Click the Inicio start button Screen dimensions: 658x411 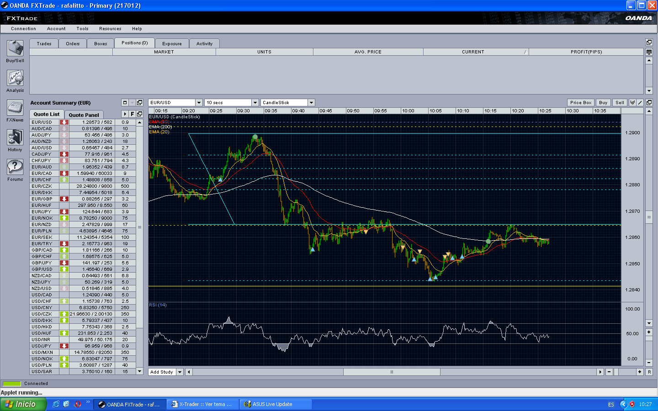click(23, 404)
